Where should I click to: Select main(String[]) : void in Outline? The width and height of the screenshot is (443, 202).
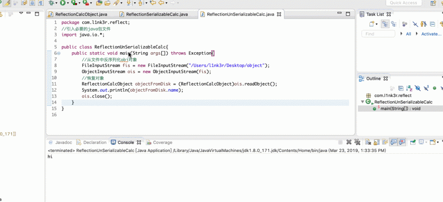click(400, 109)
